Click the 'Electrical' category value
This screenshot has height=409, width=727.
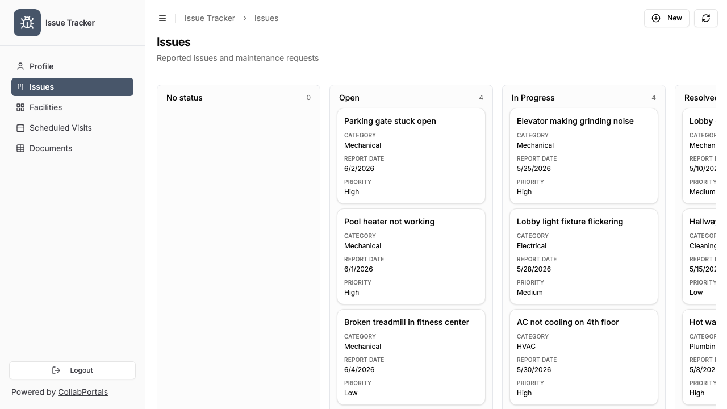[x=532, y=246]
